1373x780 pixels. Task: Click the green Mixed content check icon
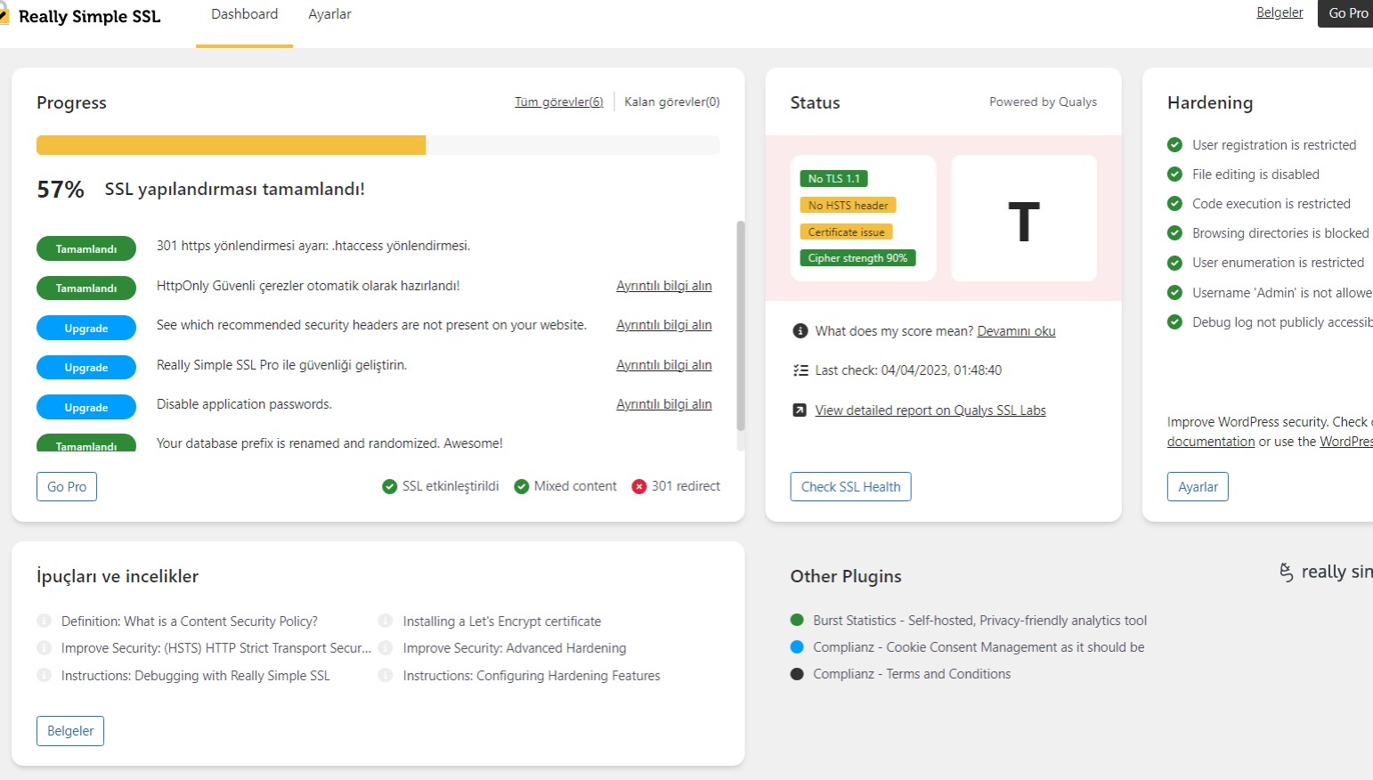pyautogui.click(x=522, y=486)
